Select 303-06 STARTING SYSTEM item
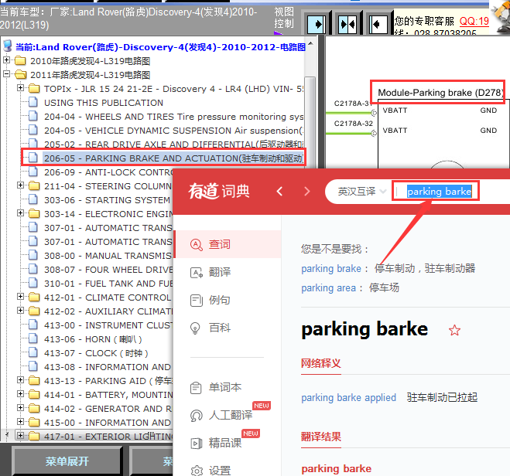The width and height of the screenshot is (510, 476). coord(108,200)
